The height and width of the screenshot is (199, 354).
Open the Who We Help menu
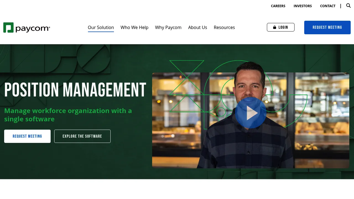tap(134, 27)
